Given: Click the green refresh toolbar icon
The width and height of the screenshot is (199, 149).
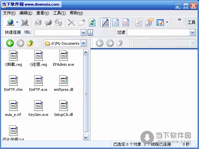Looking at the screenshot, I should pos(92,23).
